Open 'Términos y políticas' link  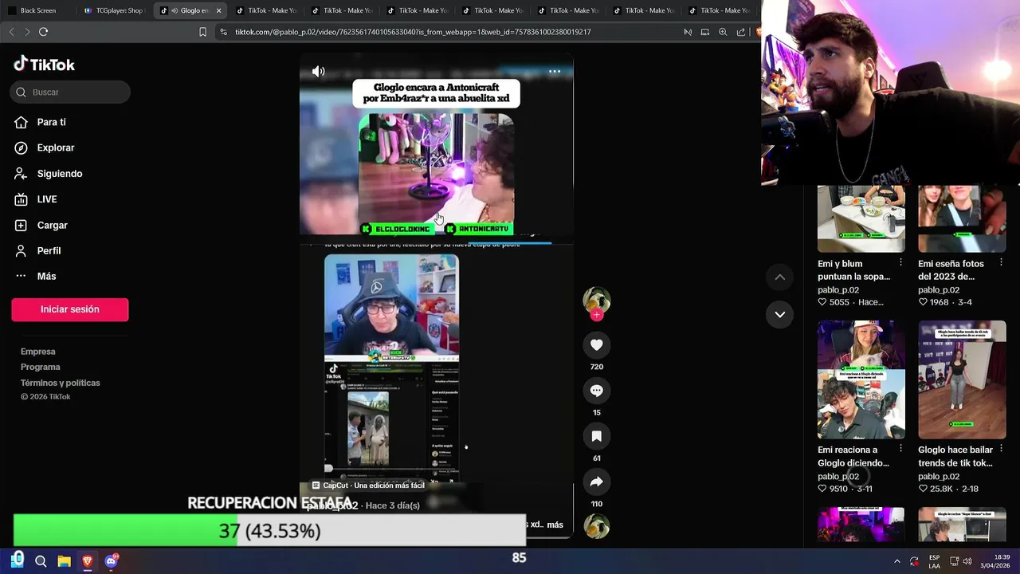(x=61, y=383)
